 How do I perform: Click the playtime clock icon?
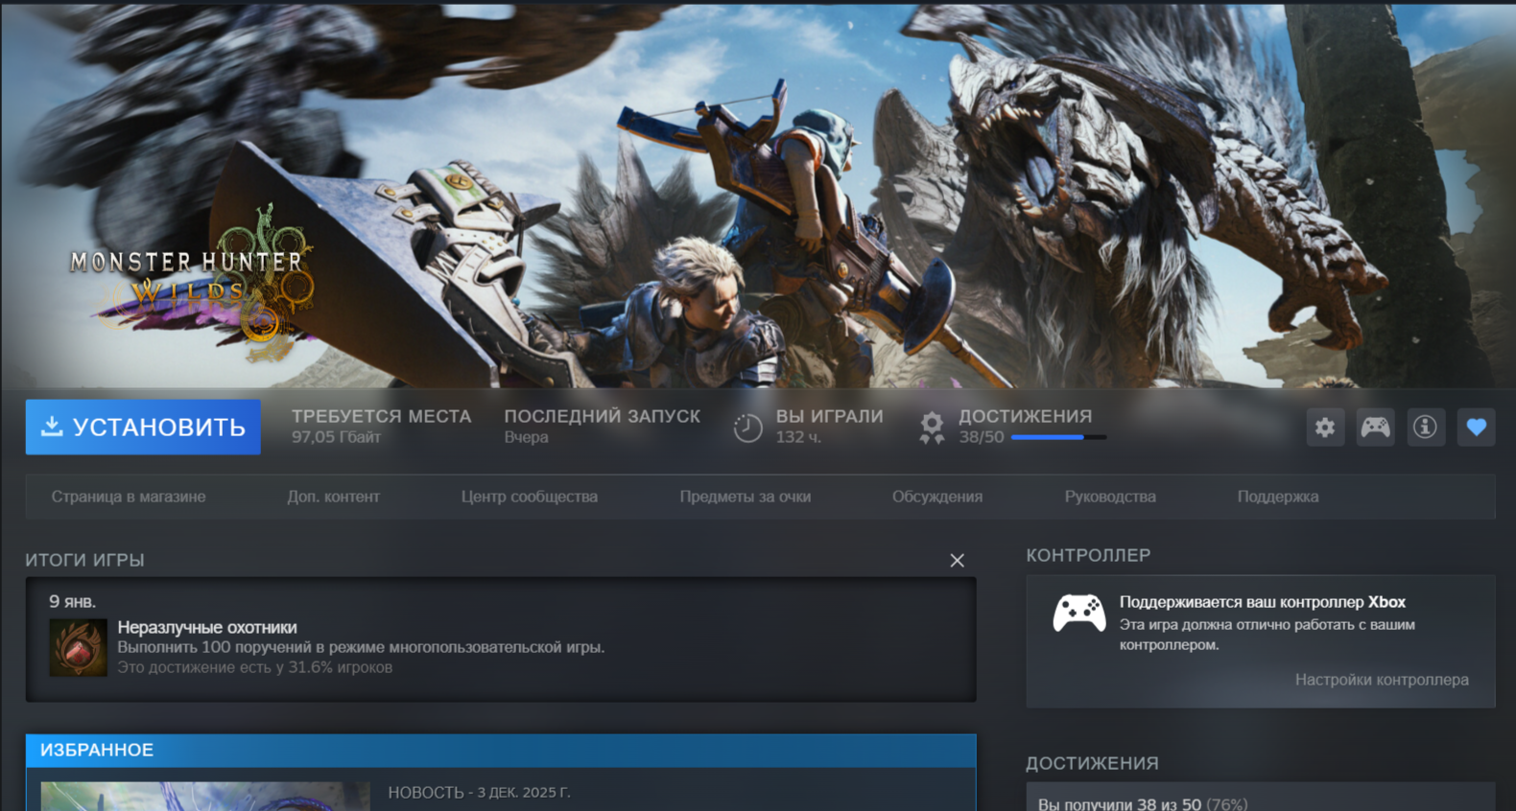click(748, 428)
